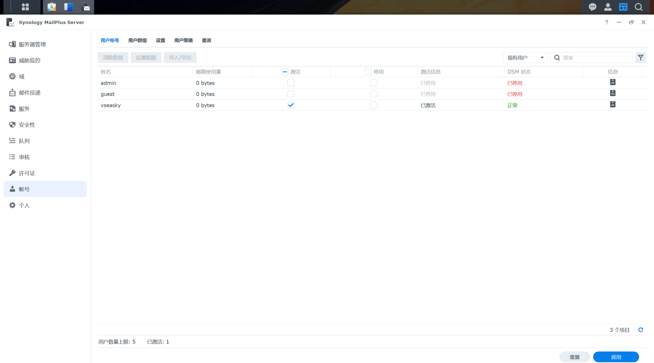
Task: Open 队列 in the sidebar
Action: (45, 141)
